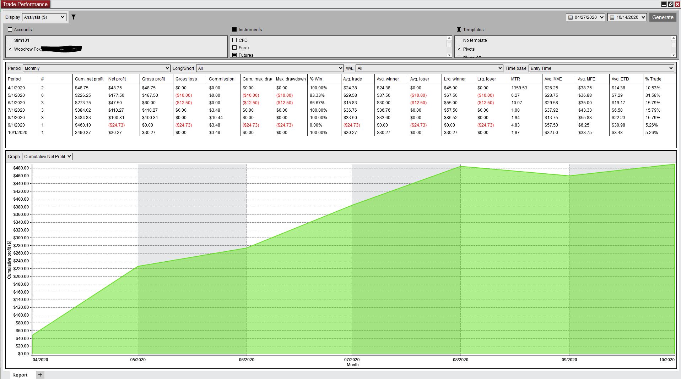Check the Sim101 account
Image resolution: width=681 pixels, height=379 pixels.
tap(10, 40)
